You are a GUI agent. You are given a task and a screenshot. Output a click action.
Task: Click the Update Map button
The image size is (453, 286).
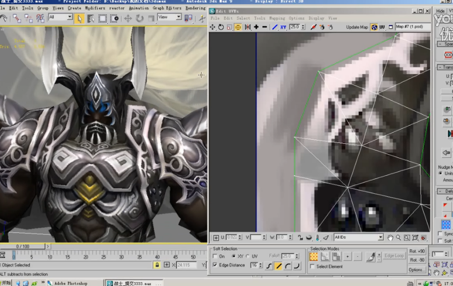357,27
